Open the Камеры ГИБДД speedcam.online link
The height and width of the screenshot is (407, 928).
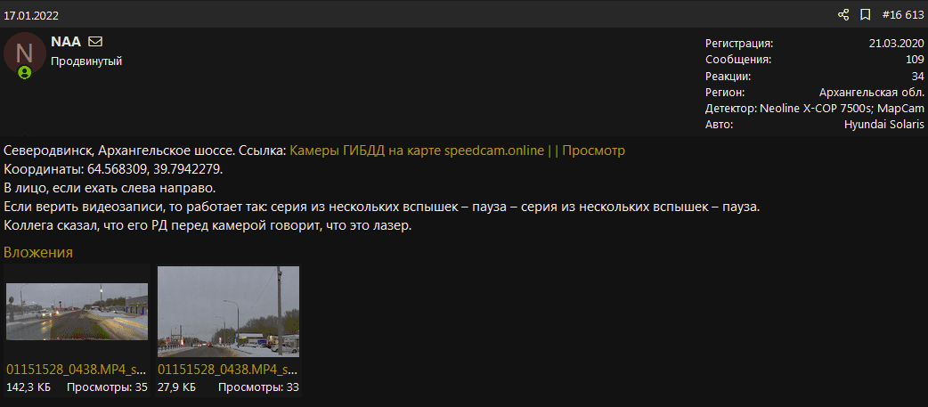417,151
